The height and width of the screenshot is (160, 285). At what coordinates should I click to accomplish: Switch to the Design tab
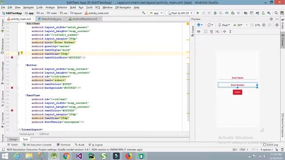tap(13, 139)
